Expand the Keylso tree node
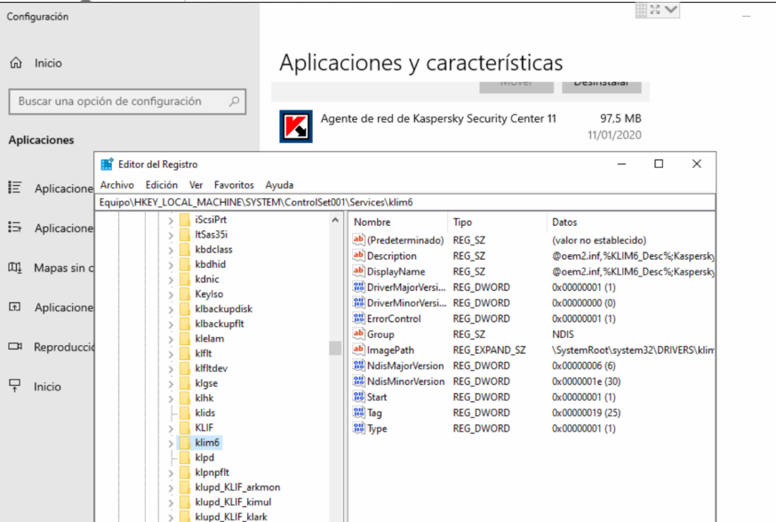The height and width of the screenshot is (522, 776). (171, 294)
